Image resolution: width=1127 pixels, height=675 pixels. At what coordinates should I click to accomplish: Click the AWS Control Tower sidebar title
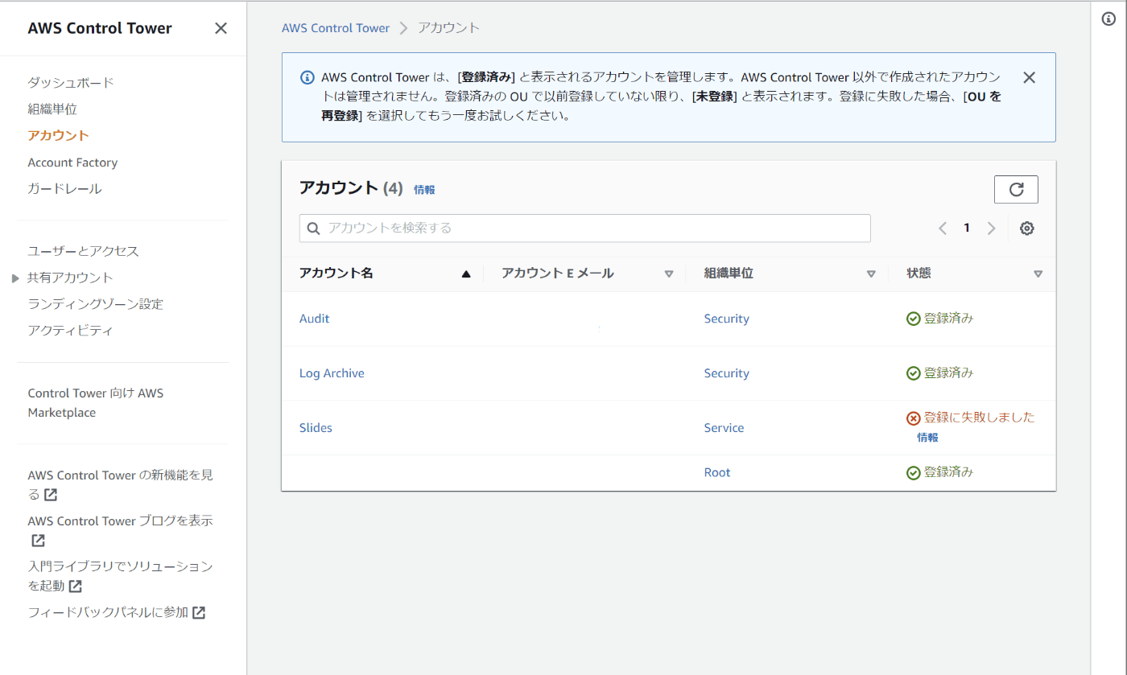coord(100,28)
